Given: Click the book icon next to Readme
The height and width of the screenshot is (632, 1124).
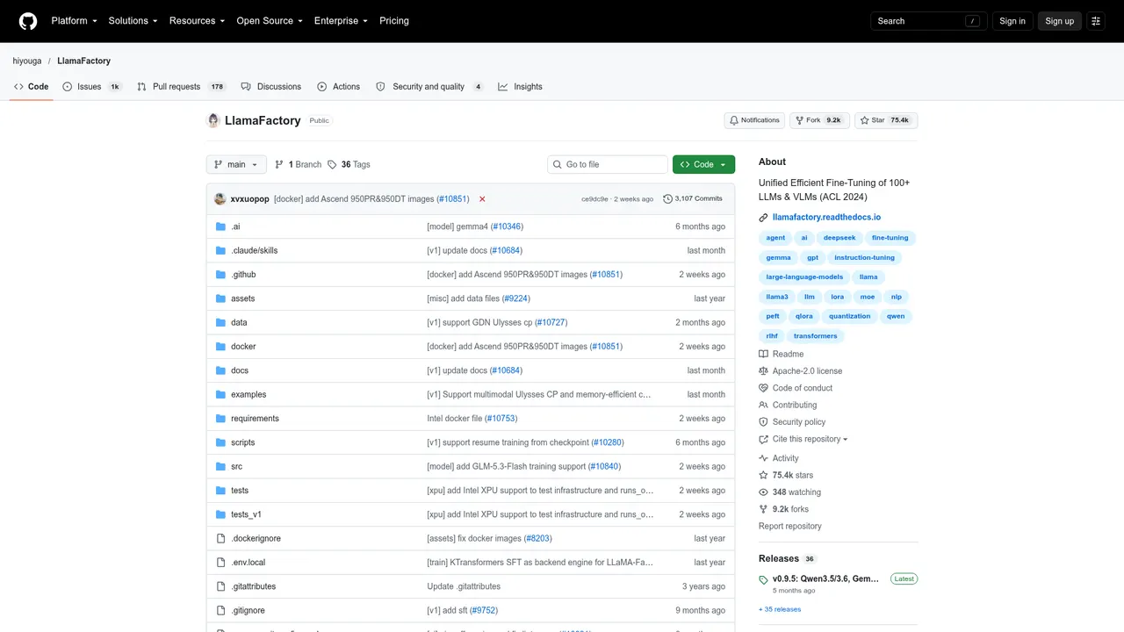Looking at the screenshot, I should coord(764,355).
